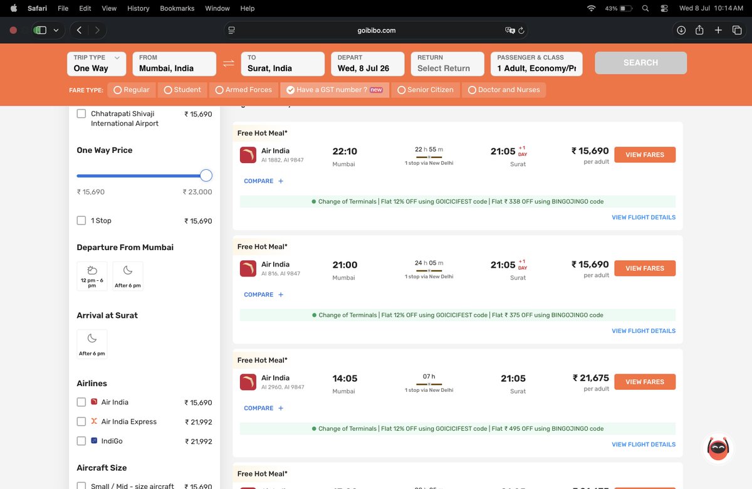Go forward with Safari forward arrow

97,30
